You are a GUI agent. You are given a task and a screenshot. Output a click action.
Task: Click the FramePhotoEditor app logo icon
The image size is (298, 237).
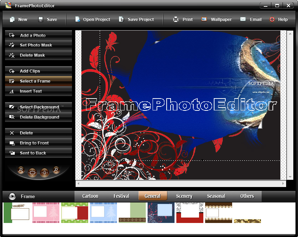tap(8, 5)
